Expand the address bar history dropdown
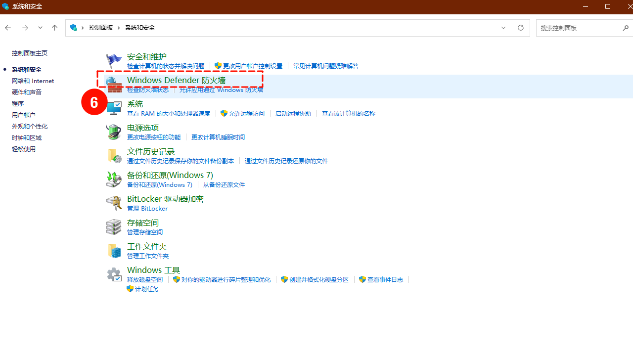This screenshot has height=356, width=633. 503,28
